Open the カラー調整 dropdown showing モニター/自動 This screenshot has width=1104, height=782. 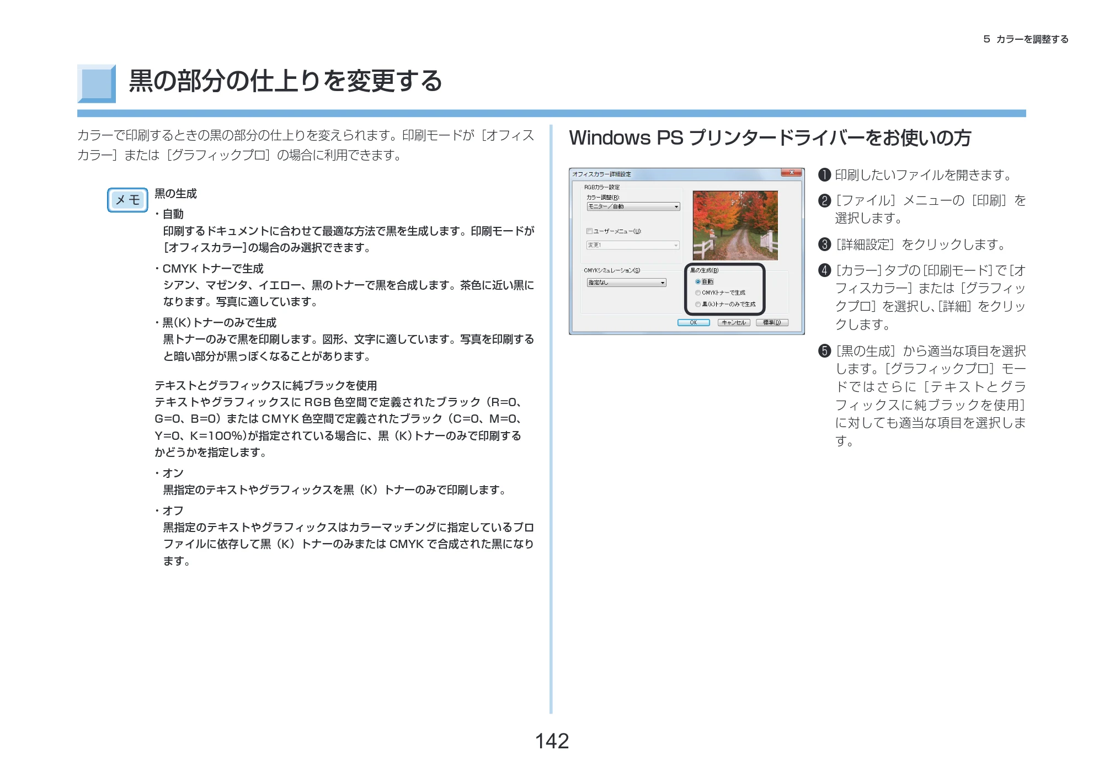point(633,206)
